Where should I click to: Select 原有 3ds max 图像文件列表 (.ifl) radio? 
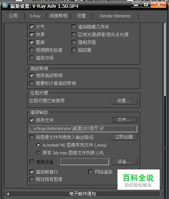point(38,152)
